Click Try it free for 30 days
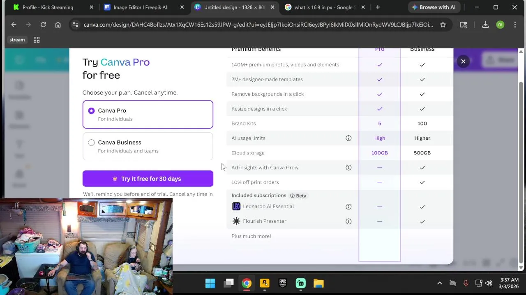Image resolution: width=526 pixels, height=295 pixels. [148, 179]
